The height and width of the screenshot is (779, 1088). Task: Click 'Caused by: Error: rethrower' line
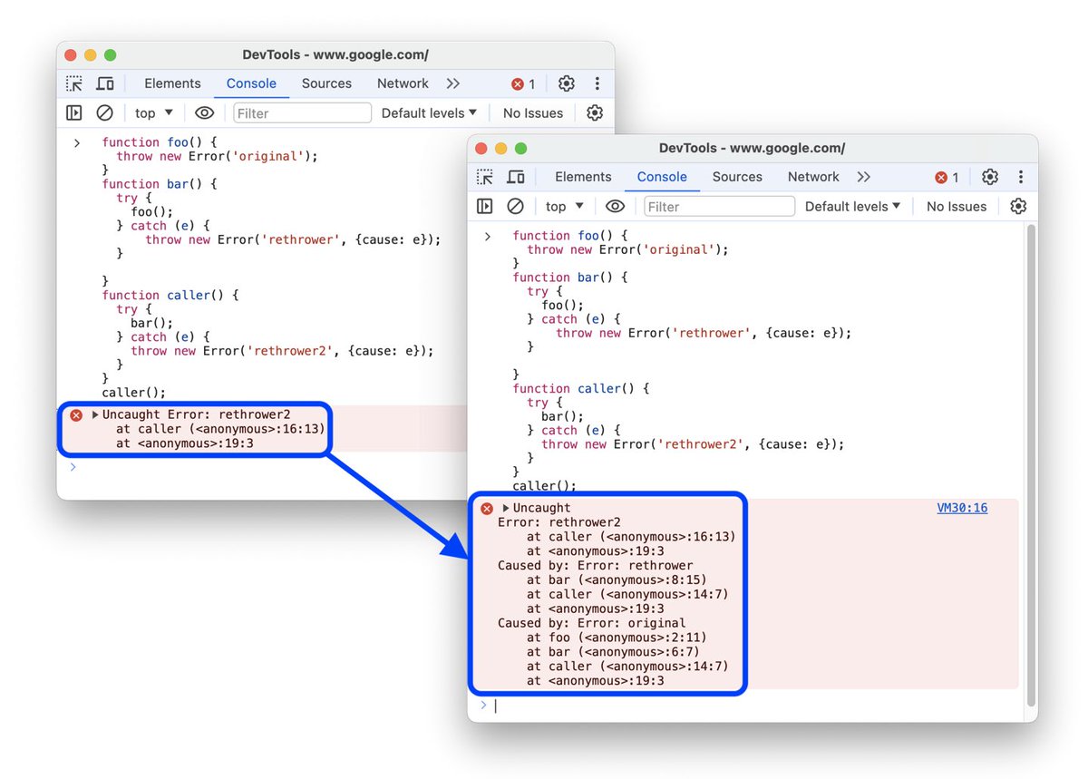596,566
